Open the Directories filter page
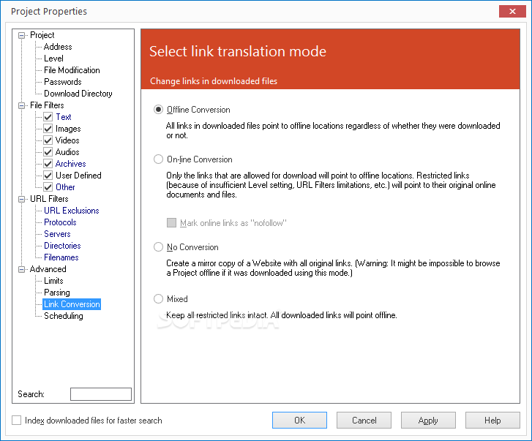 click(62, 246)
